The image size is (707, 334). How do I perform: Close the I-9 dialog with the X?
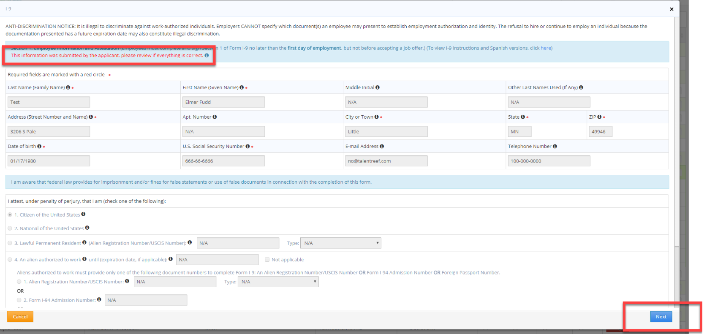point(672,9)
